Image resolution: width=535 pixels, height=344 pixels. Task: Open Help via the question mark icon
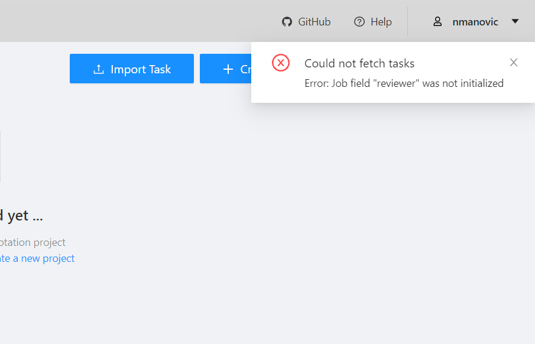[358, 21]
